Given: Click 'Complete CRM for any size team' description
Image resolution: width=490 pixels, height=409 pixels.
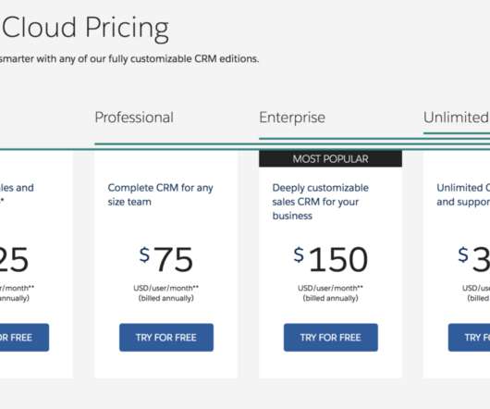Looking at the screenshot, I should click(x=160, y=194).
